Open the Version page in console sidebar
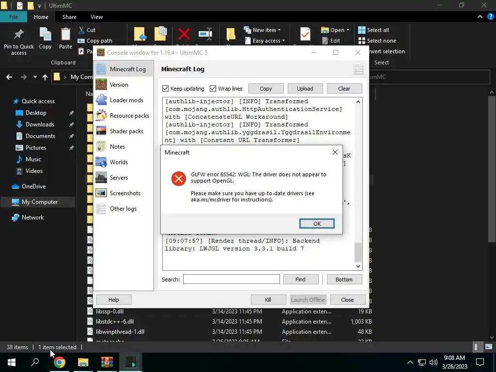 [x=124, y=84]
